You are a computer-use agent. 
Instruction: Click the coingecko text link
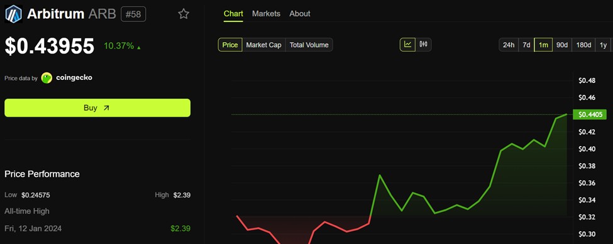[x=74, y=77]
